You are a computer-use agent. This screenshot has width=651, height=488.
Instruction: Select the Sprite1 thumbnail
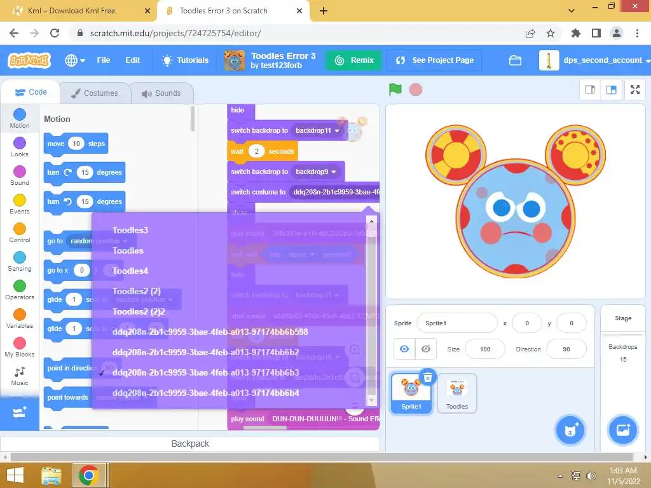(x=411, y=393)
